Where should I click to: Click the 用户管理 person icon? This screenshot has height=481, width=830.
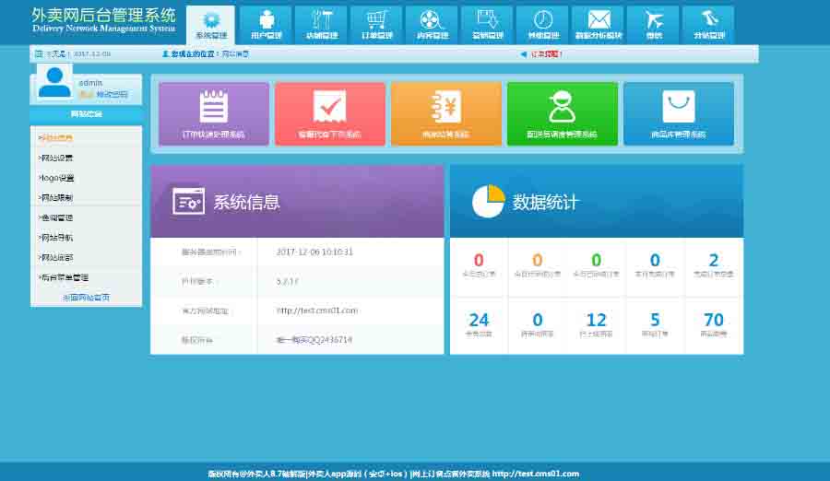(x=266, y=24)
